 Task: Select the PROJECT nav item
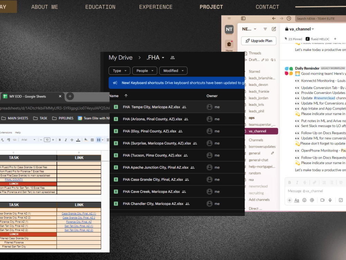[x=211, y=7]
